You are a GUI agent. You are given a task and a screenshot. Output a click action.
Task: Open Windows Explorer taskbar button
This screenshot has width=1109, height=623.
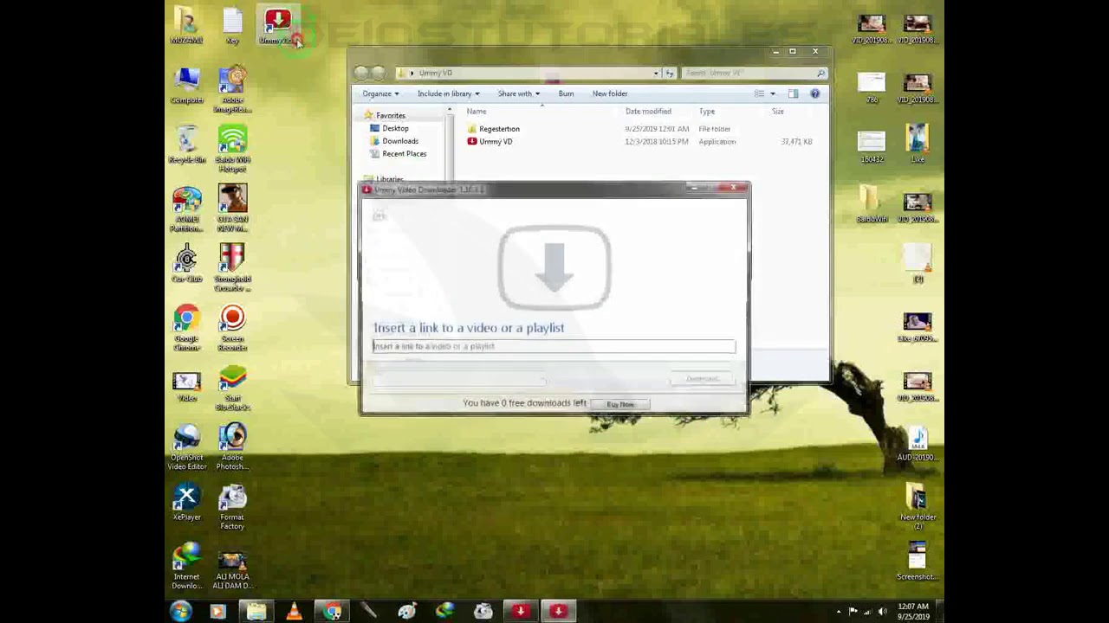[256, 612]
